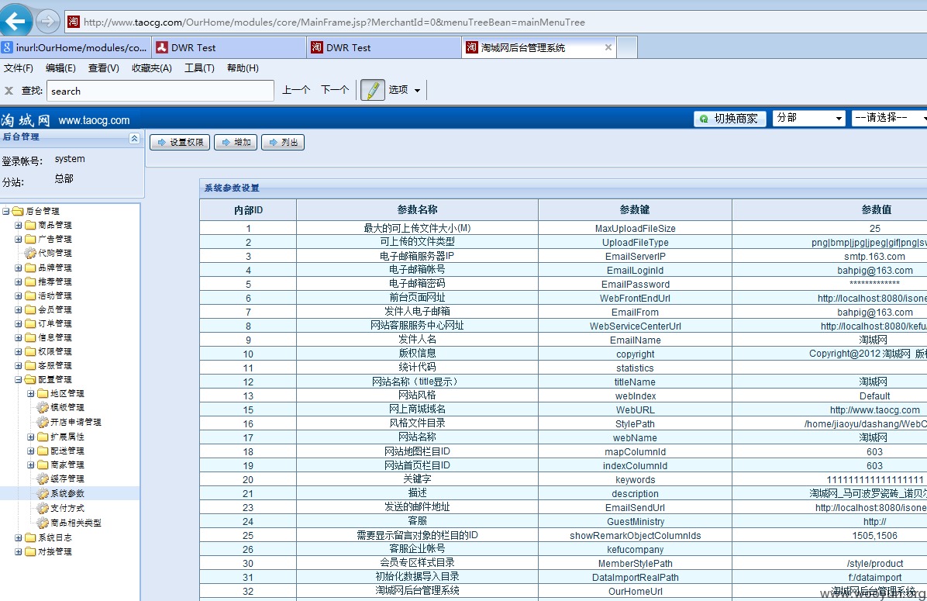Open 商家管理 in the tree

(x=67, y=465)
